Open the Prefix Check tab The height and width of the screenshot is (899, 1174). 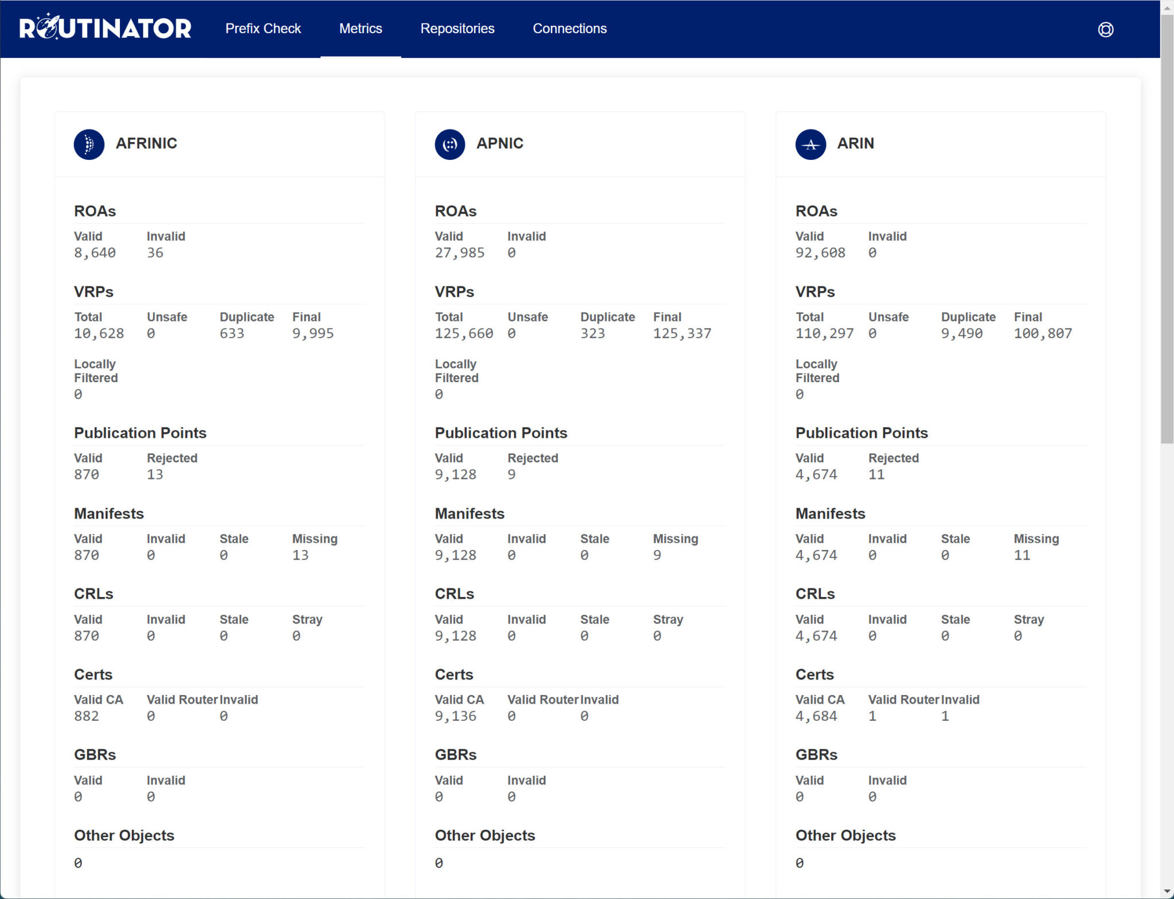(263, 29)
